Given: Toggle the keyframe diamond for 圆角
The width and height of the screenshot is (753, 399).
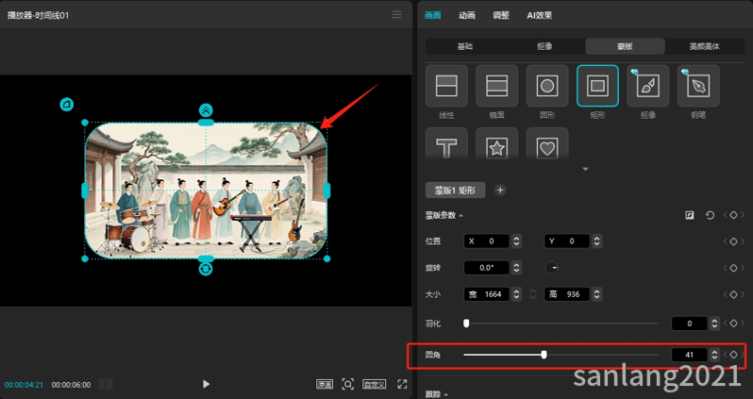Looking at the screenshot, I should click(733, 355).
